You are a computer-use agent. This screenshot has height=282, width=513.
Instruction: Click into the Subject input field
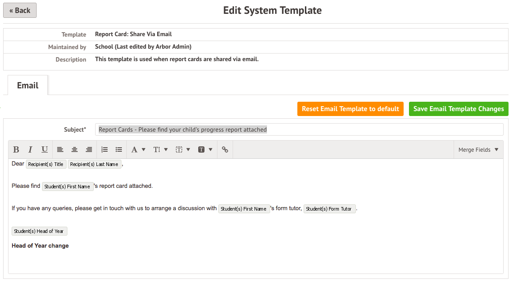[x=299, y=129]
